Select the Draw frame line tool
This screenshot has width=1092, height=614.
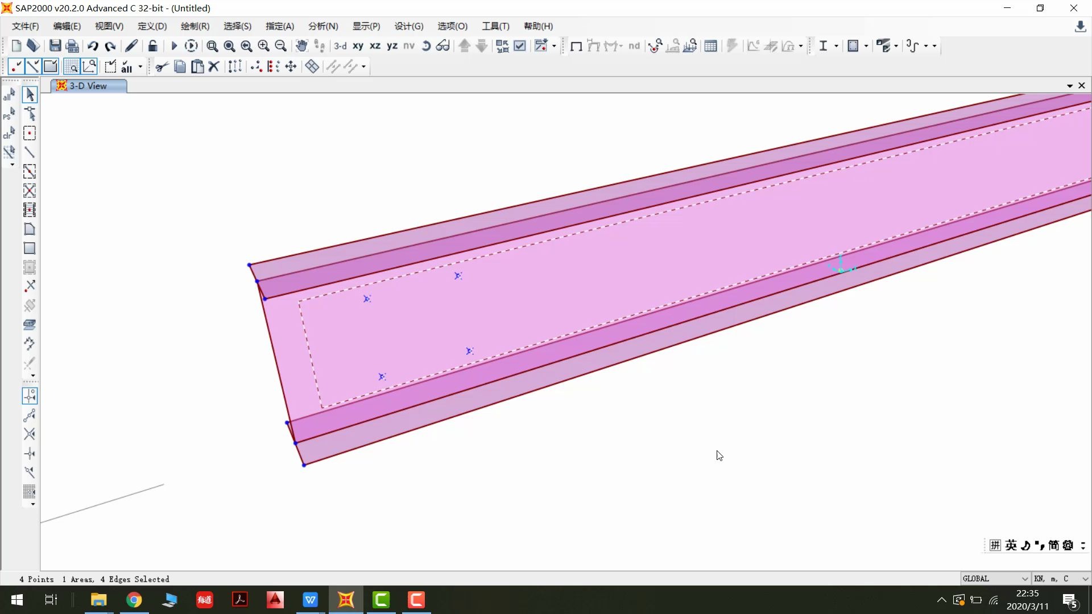(x=30, y=152)
